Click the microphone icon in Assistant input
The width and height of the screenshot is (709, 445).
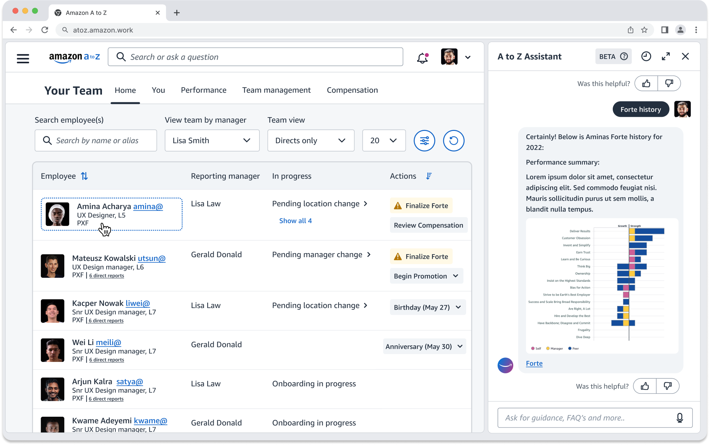(680, 418)
